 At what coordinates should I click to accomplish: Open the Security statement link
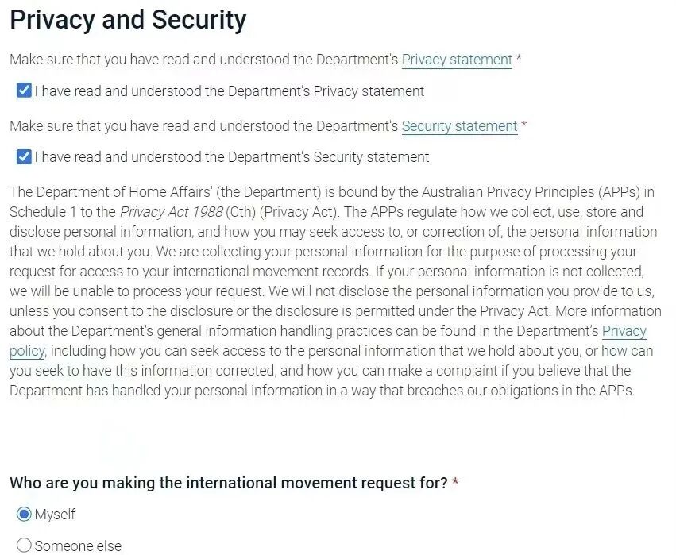click(x=459, y=126)
